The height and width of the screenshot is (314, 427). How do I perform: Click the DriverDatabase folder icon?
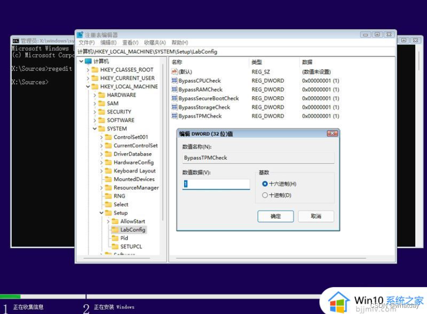(108, 154)
